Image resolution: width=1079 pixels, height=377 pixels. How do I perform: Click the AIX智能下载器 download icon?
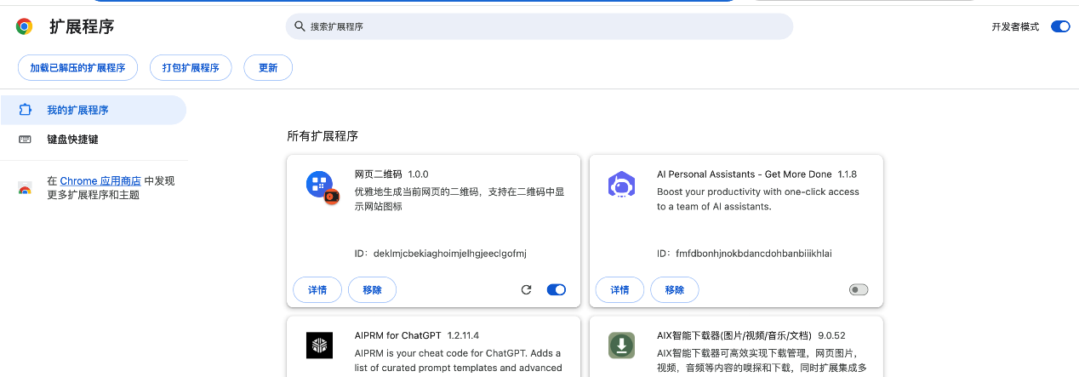622,345
